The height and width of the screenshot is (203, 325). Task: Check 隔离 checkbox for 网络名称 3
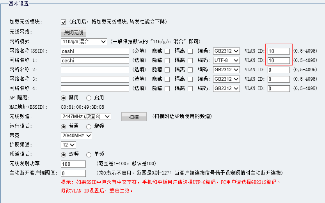(x=190, y=79)
